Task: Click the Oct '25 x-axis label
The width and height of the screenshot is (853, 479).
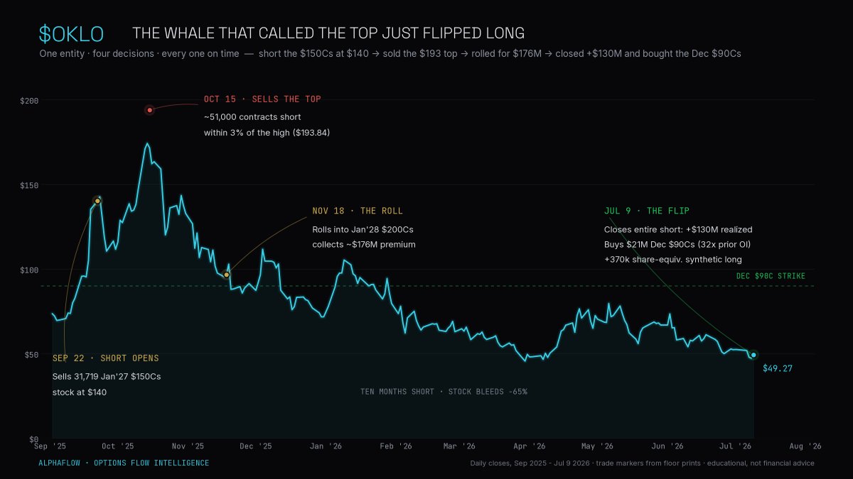Action: pyautogui.click(x=118, y=447)
